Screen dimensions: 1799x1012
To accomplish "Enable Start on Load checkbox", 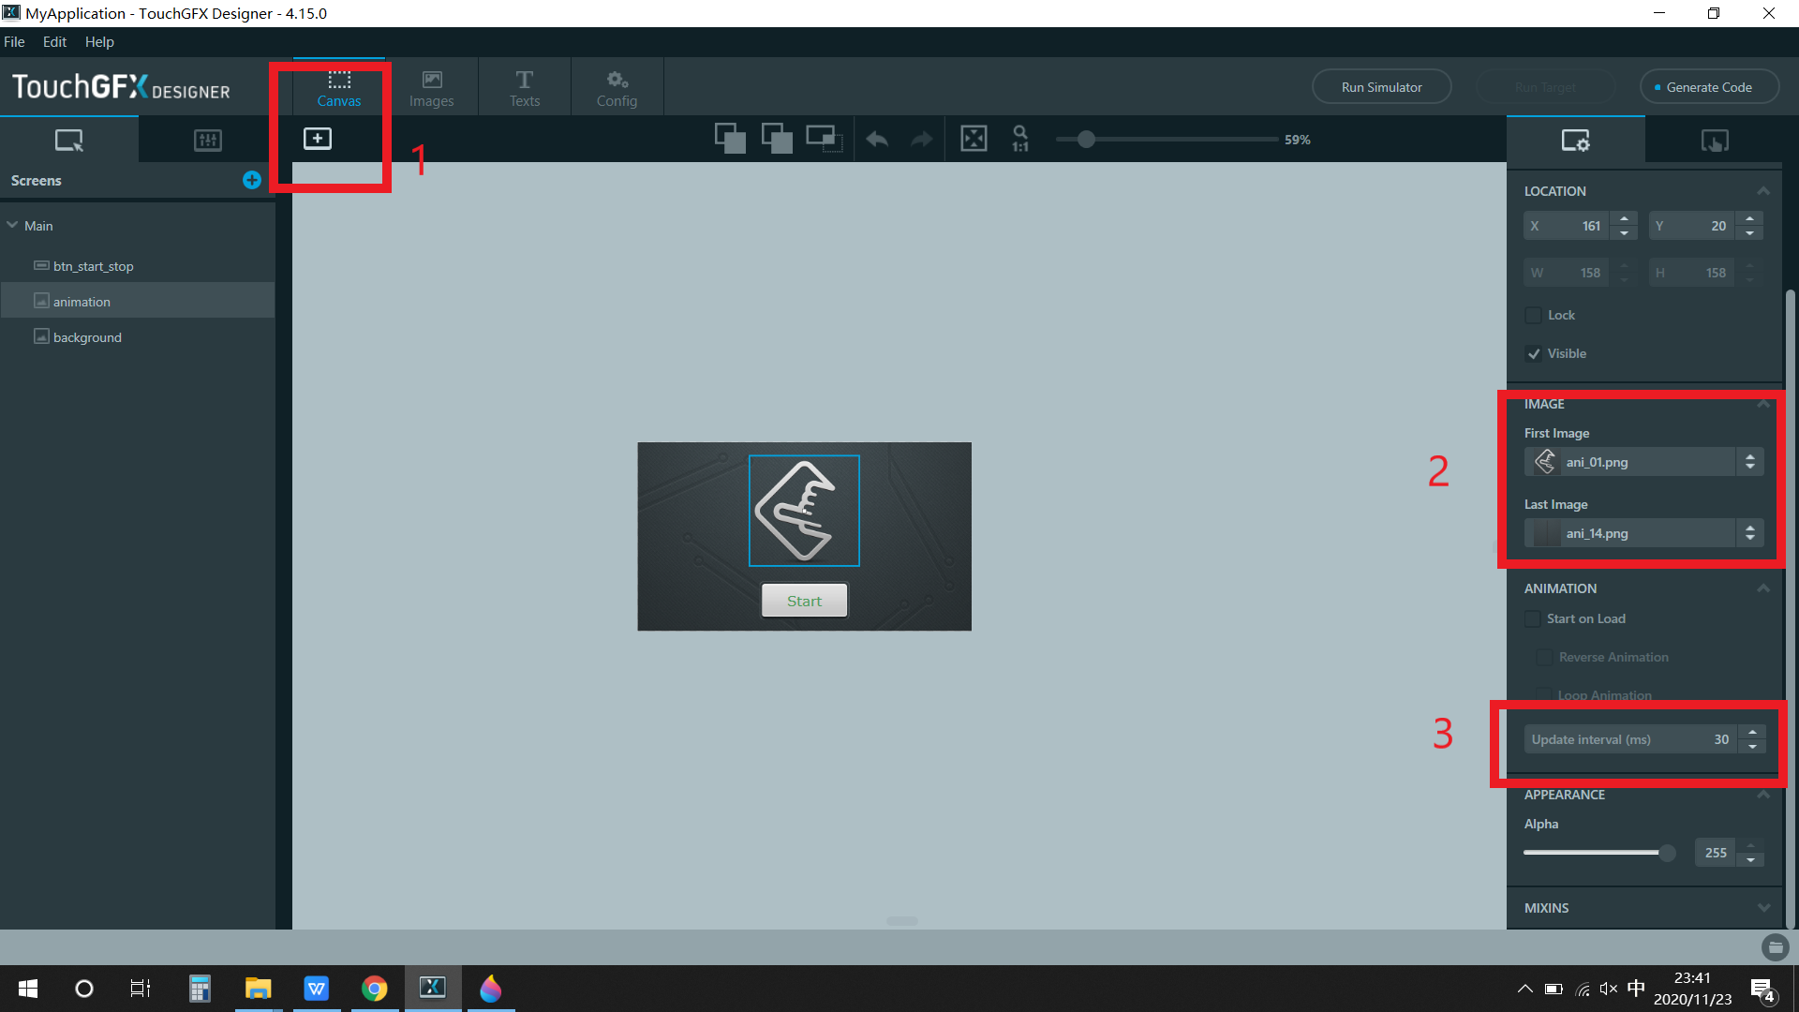I will pyautogui.click(x=1533, y=618).
